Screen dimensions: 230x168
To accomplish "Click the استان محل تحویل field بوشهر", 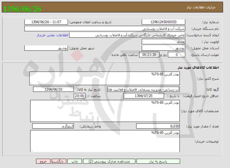I will 163,48.
